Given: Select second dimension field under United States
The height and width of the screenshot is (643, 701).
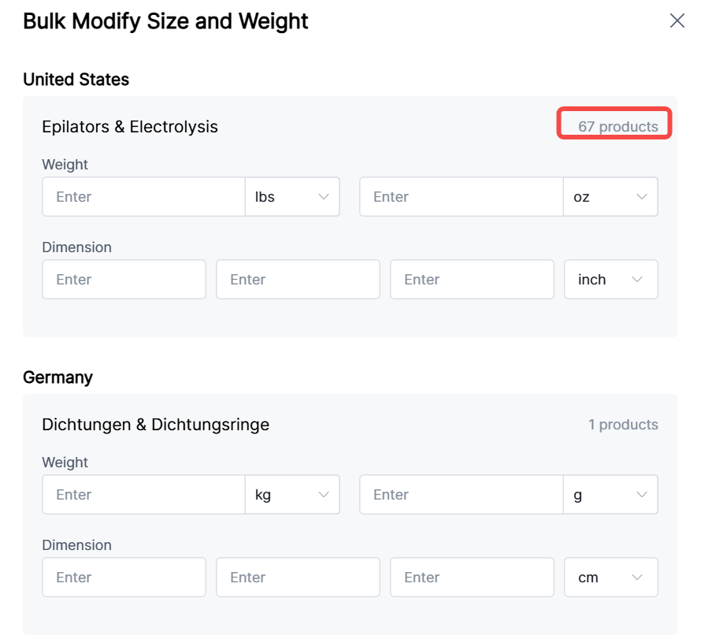Looking at the screenshot, I should click(298, 280).
